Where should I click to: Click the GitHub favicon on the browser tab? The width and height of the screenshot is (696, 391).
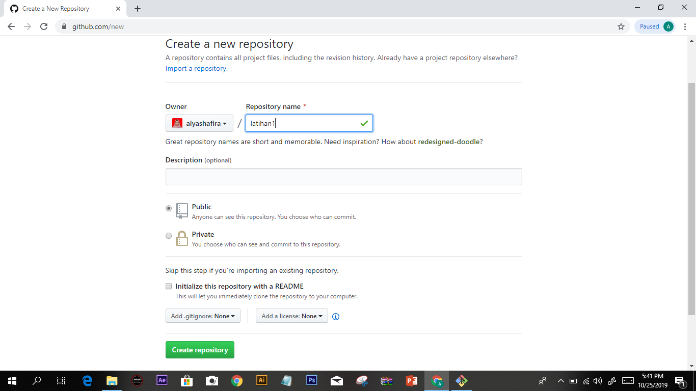click(x=14, y=9)
